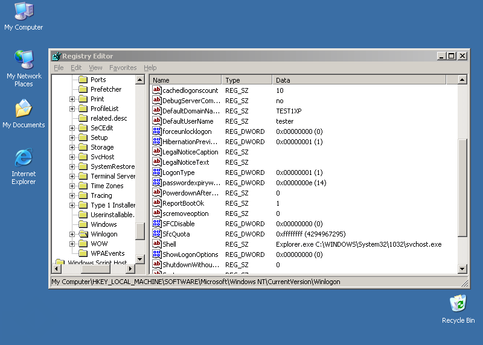Viewport: 483px width, 345px height.
Task: Click the DWORD icon beside SFCDisable
Action: [x=157, y=224]
